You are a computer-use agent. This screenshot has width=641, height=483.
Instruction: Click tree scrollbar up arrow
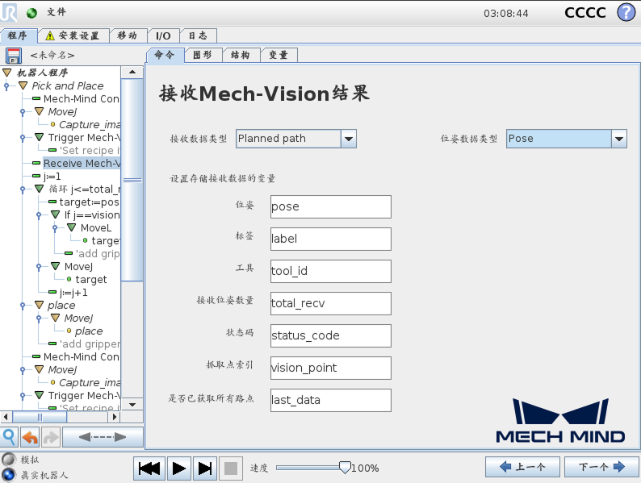[x=132, y=73]
